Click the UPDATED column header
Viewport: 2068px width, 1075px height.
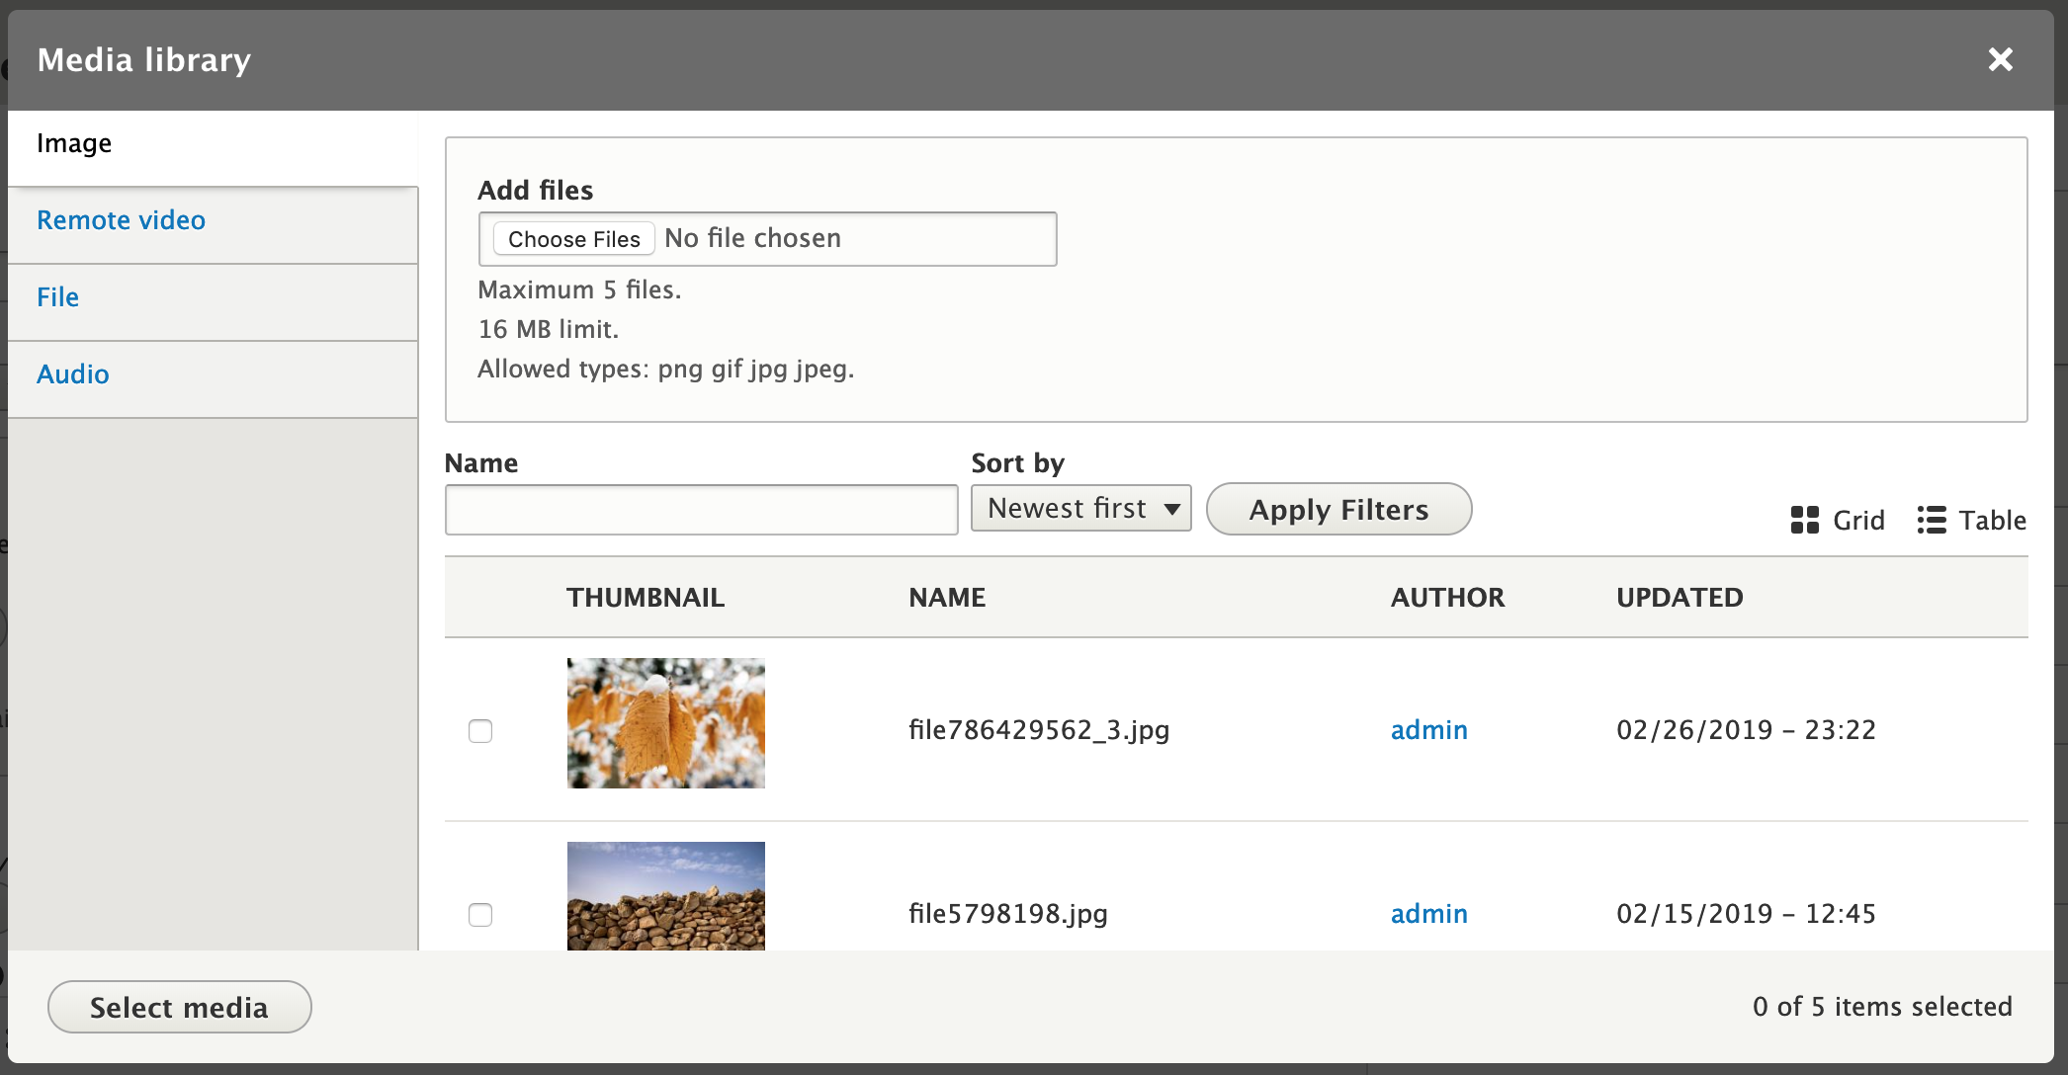tap(1679, 598)
